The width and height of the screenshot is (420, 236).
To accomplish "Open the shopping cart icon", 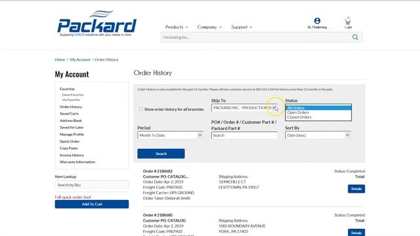I will [x=348, y=22].
